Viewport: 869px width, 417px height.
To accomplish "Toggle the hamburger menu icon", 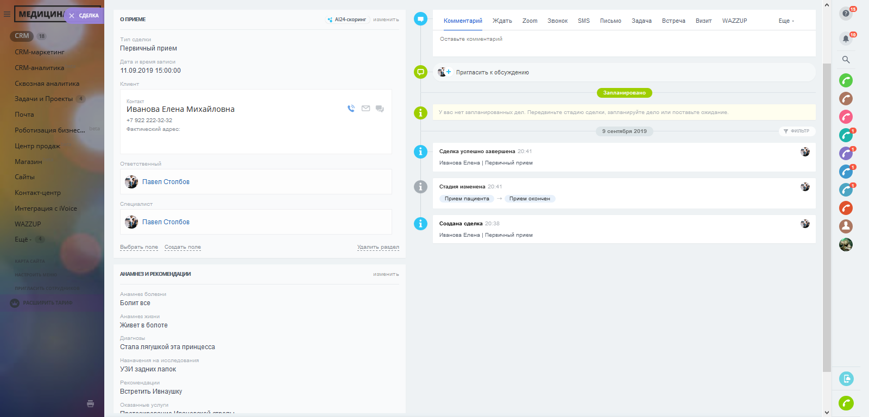I will 7,14.
